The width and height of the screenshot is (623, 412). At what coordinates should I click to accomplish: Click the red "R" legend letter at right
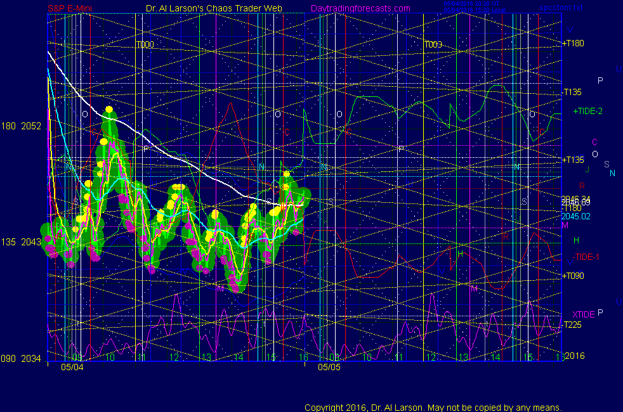pyautogui.click(x=582, y=186)
